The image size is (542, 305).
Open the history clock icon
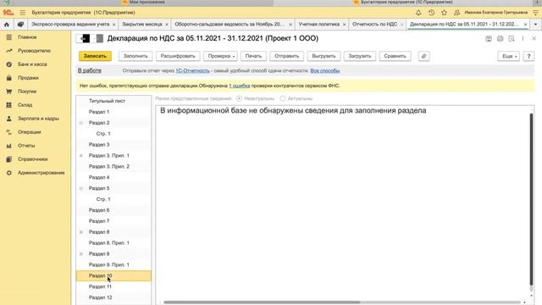point(431,13)
